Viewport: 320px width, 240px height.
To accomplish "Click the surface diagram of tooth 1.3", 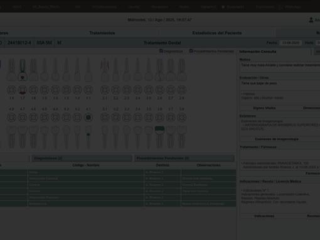I will 67,90.
